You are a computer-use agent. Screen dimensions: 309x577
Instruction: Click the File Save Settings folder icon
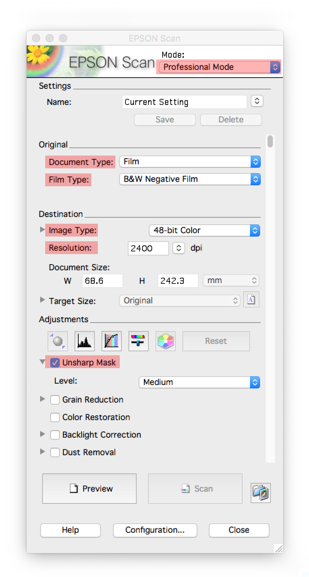tap(260, 493)
